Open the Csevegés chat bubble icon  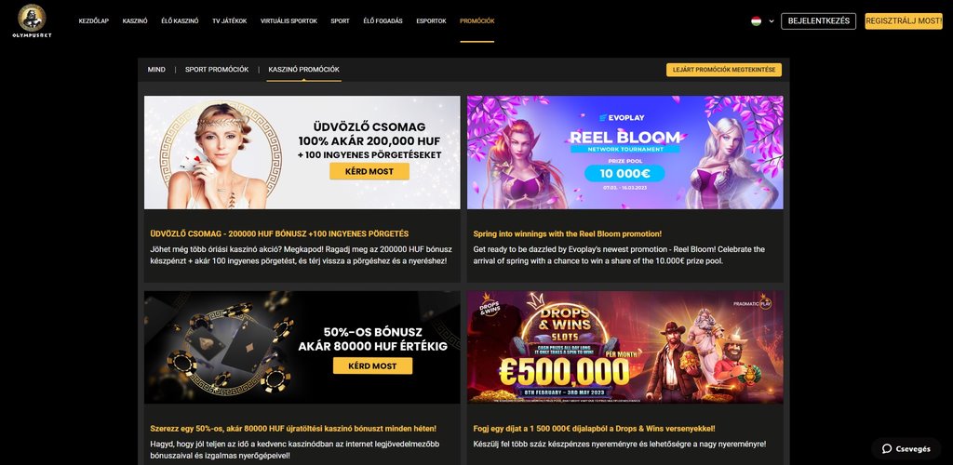pos(887,448)
